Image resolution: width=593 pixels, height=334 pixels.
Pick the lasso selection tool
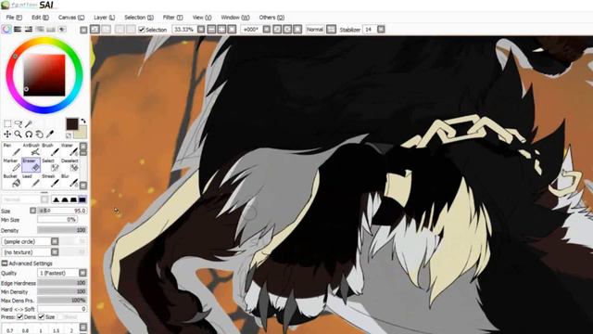tap(18, 123)
